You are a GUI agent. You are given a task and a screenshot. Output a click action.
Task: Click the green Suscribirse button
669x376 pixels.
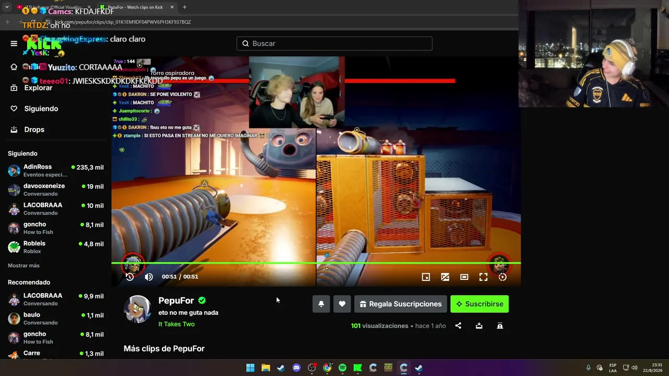tap(479, 304)
